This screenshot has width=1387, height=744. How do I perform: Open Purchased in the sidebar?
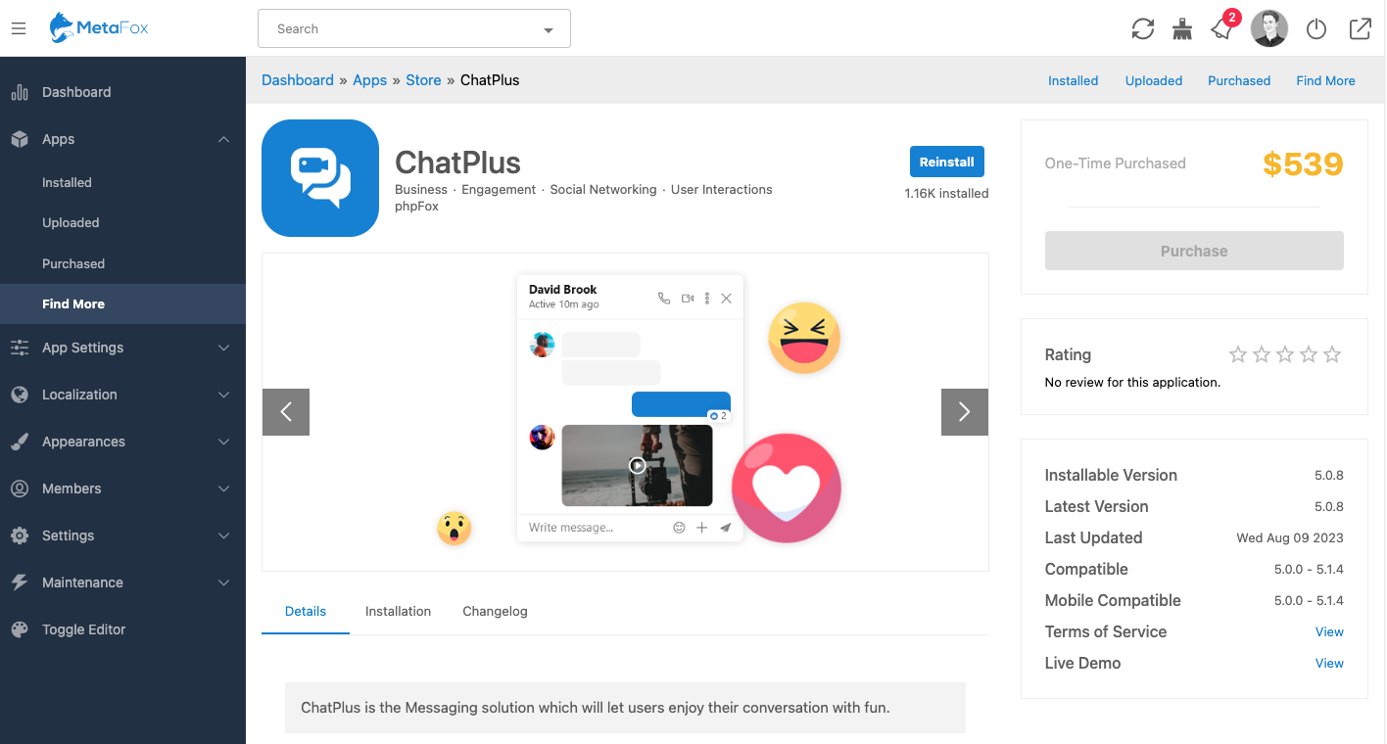click(73, 263)
